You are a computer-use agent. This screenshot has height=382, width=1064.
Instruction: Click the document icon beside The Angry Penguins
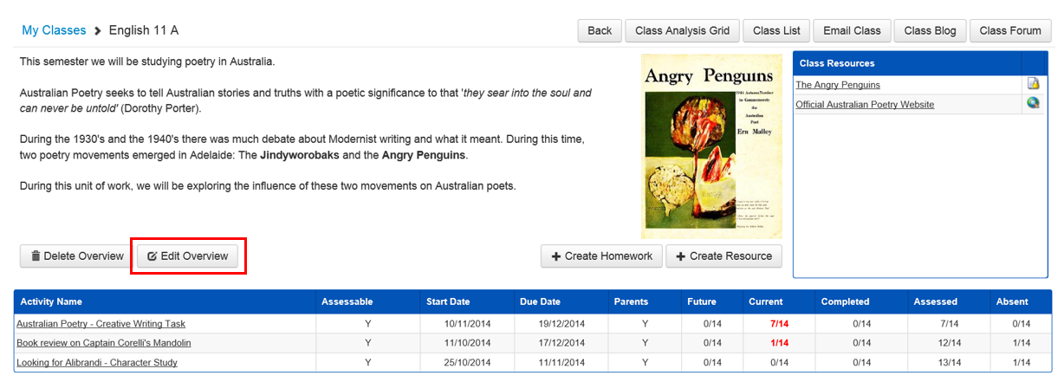[1033, 84]
